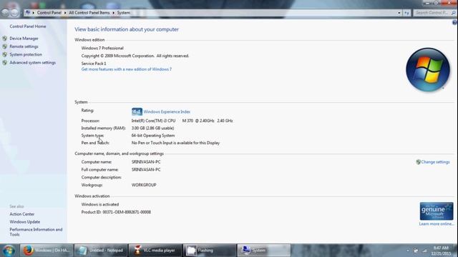Click the Remote settings shield icon
The image size is (458, 257).
coord(5,46)
